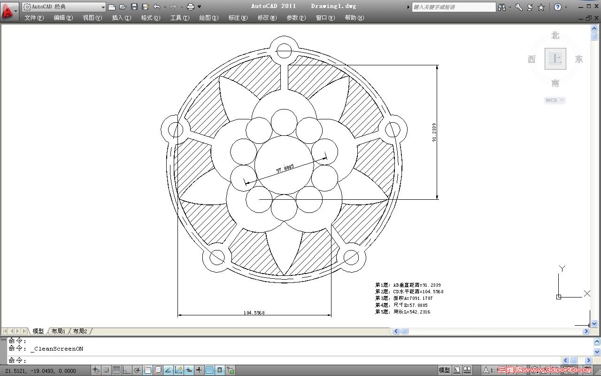Open the 修改(M) menu

(x=267, y=18)
